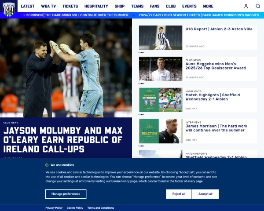Open the user account icon
This screenshot has width=264, height=211.
click(246, 6)
